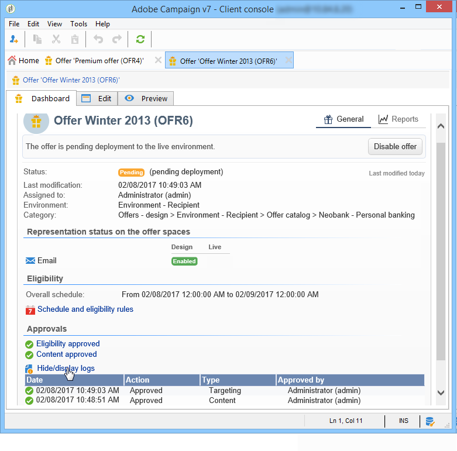Image resolution: width=457 pixels, height=451 pixels.
Task: Click the Approved by column header
Action: click(351, 380)
